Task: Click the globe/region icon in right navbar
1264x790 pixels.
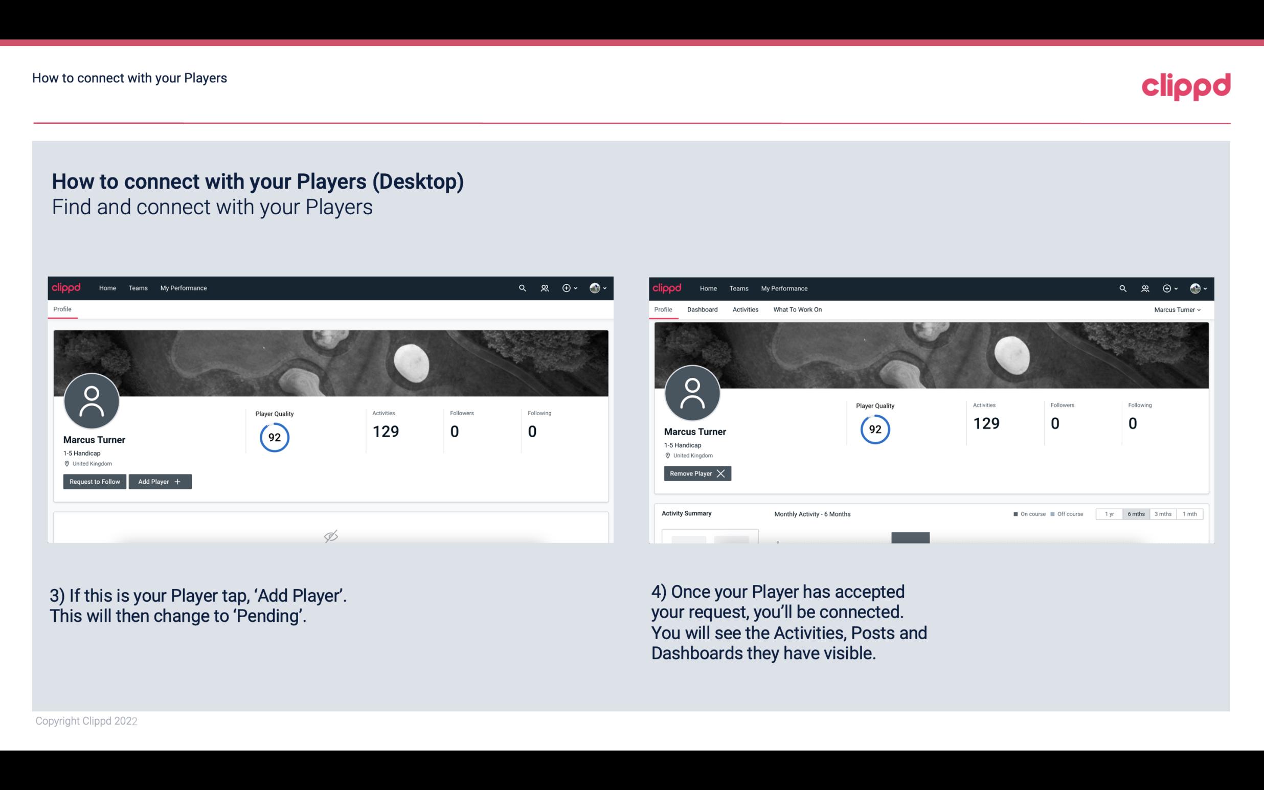Action: click(1194, 287)
